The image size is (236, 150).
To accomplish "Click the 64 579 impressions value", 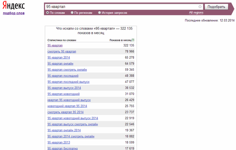I will click(129, 64).
